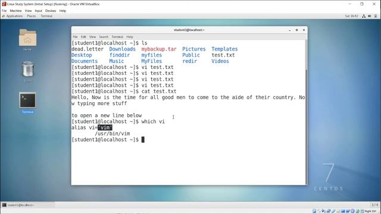Screen dimensions: 381x214
Task: Click the VirtualBox audio indicator icon
Action: pyautogui.click(x=324, y=211)
